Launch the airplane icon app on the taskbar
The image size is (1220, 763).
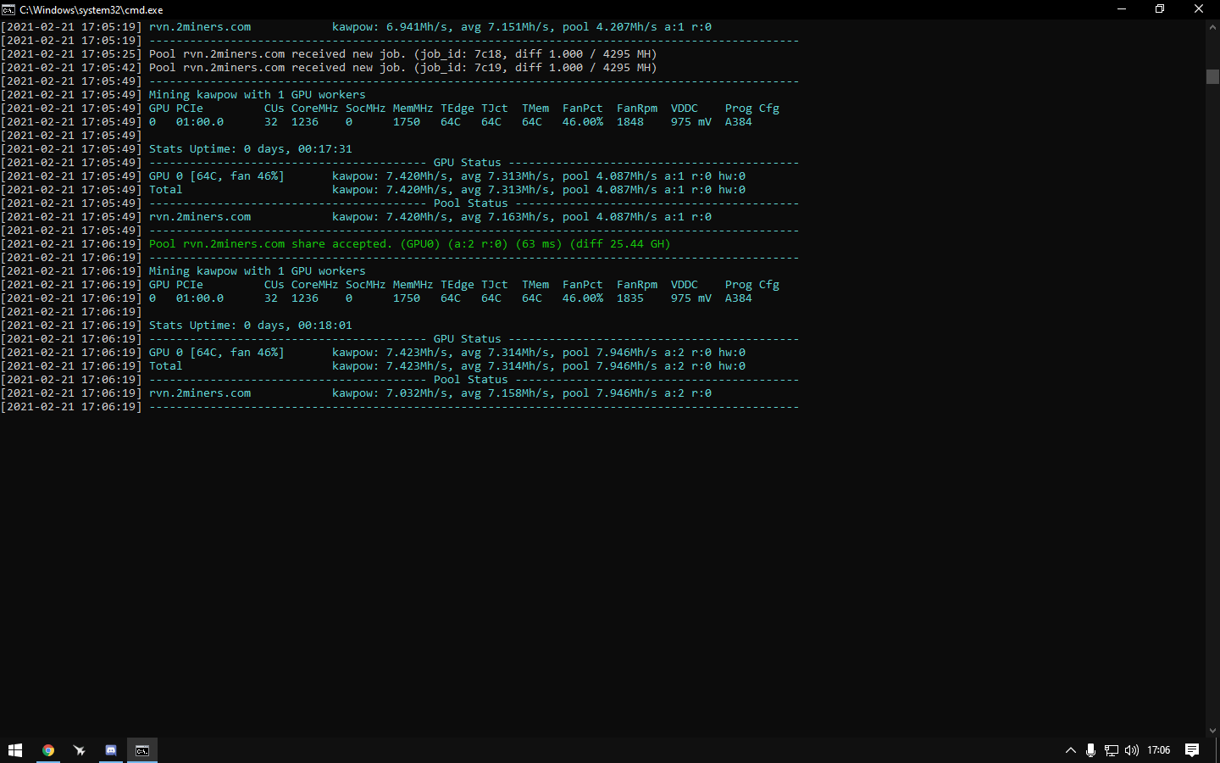80,750
